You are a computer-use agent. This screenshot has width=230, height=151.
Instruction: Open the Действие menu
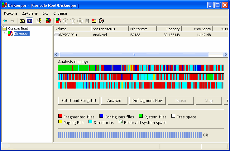pos(30,13)
